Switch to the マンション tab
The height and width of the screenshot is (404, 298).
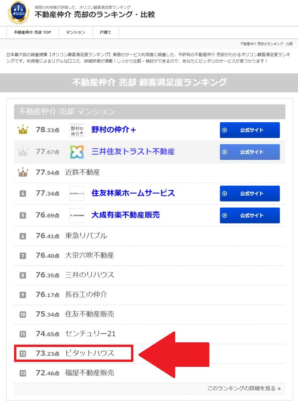75,32
